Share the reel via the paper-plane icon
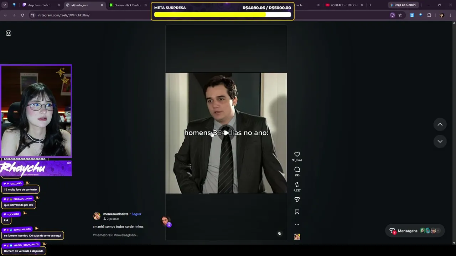Viewport: 456px width, 256px height. (297, 200)
